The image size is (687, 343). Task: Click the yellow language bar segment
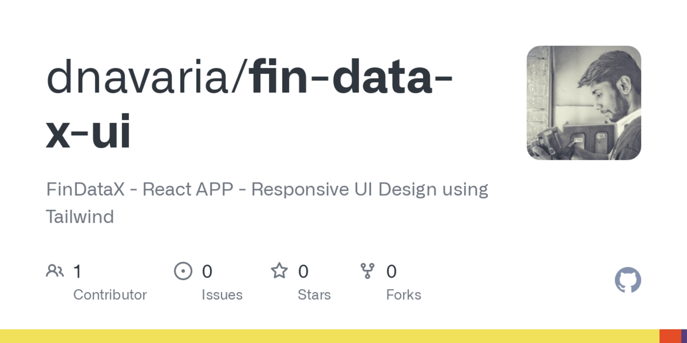point(330,336)
